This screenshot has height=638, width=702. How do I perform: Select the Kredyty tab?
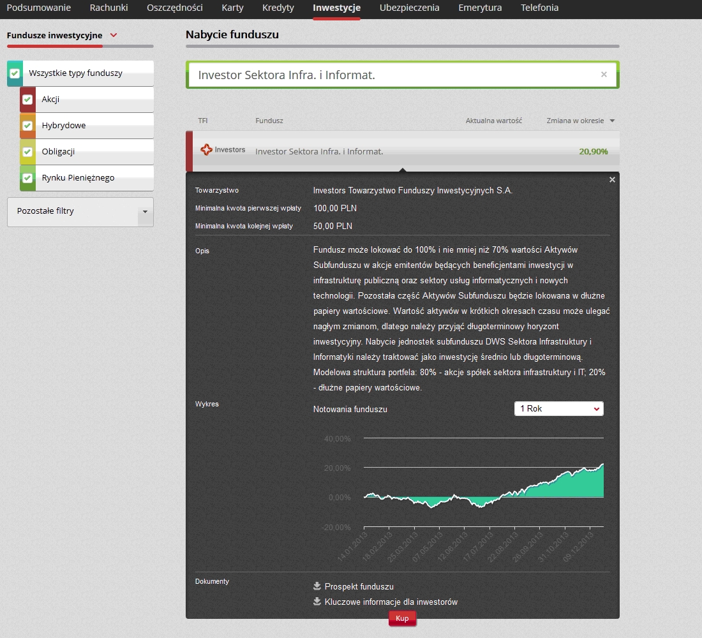click(x=278, y=8)
